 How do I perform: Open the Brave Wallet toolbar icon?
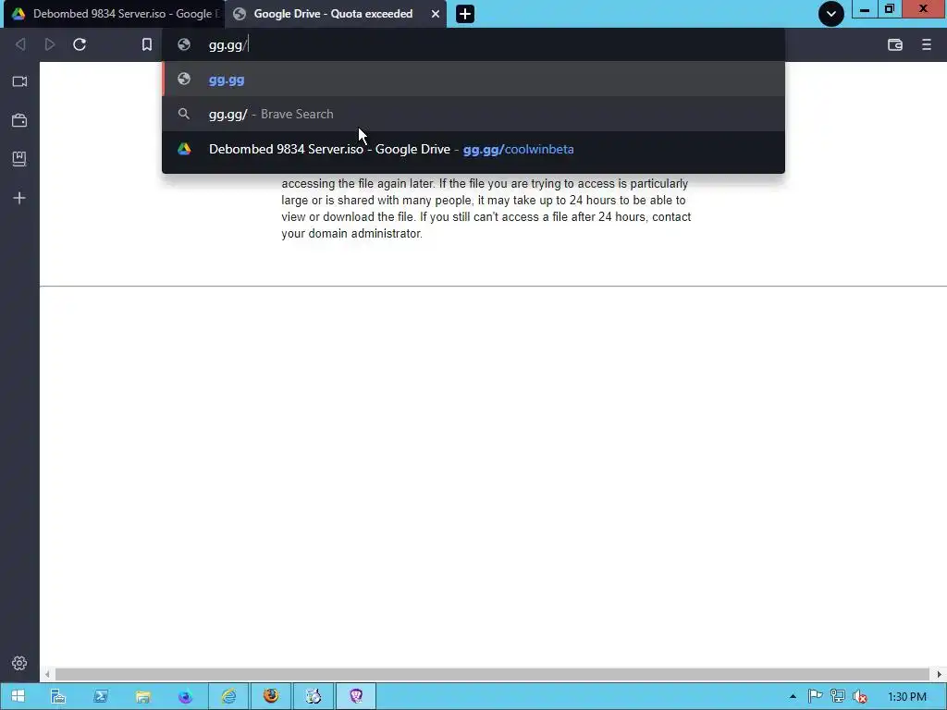pos(895,44)
